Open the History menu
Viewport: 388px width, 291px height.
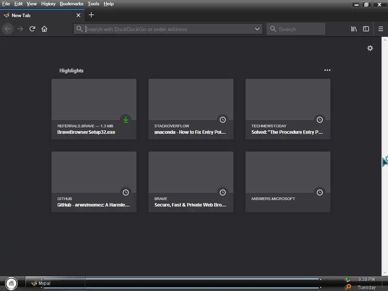[48, 4]
